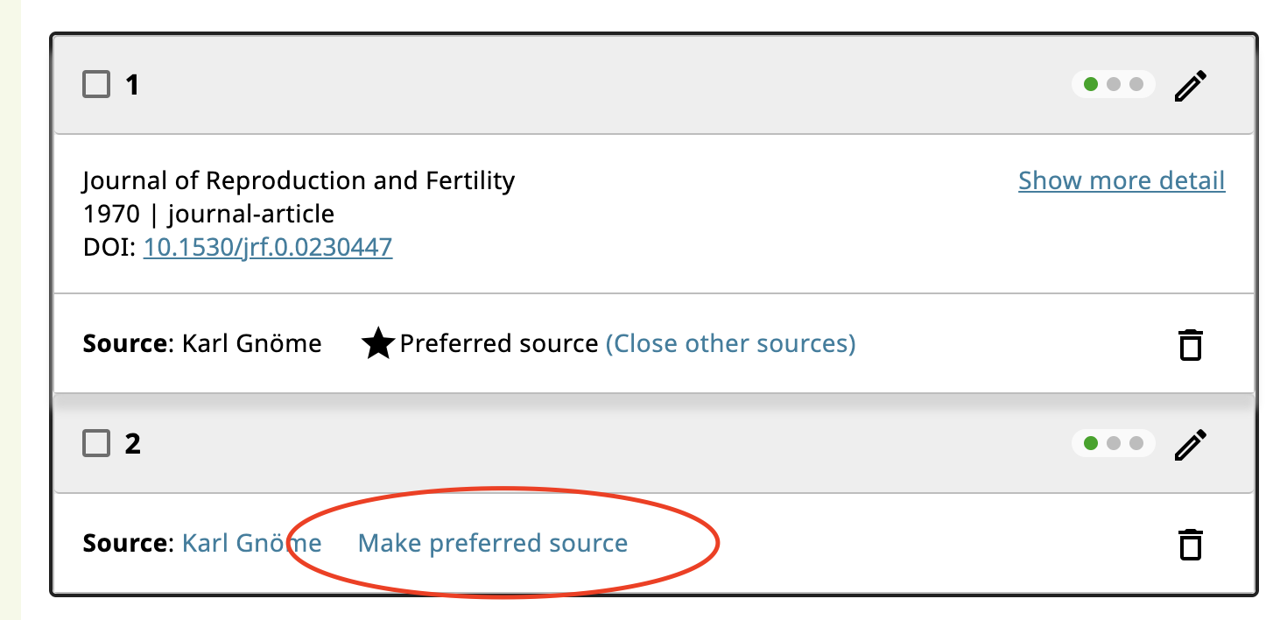1266x620 pixels.
Task: Open the DOI link 10.1530/jrf.0.0230447
Action: coord(267,247)
